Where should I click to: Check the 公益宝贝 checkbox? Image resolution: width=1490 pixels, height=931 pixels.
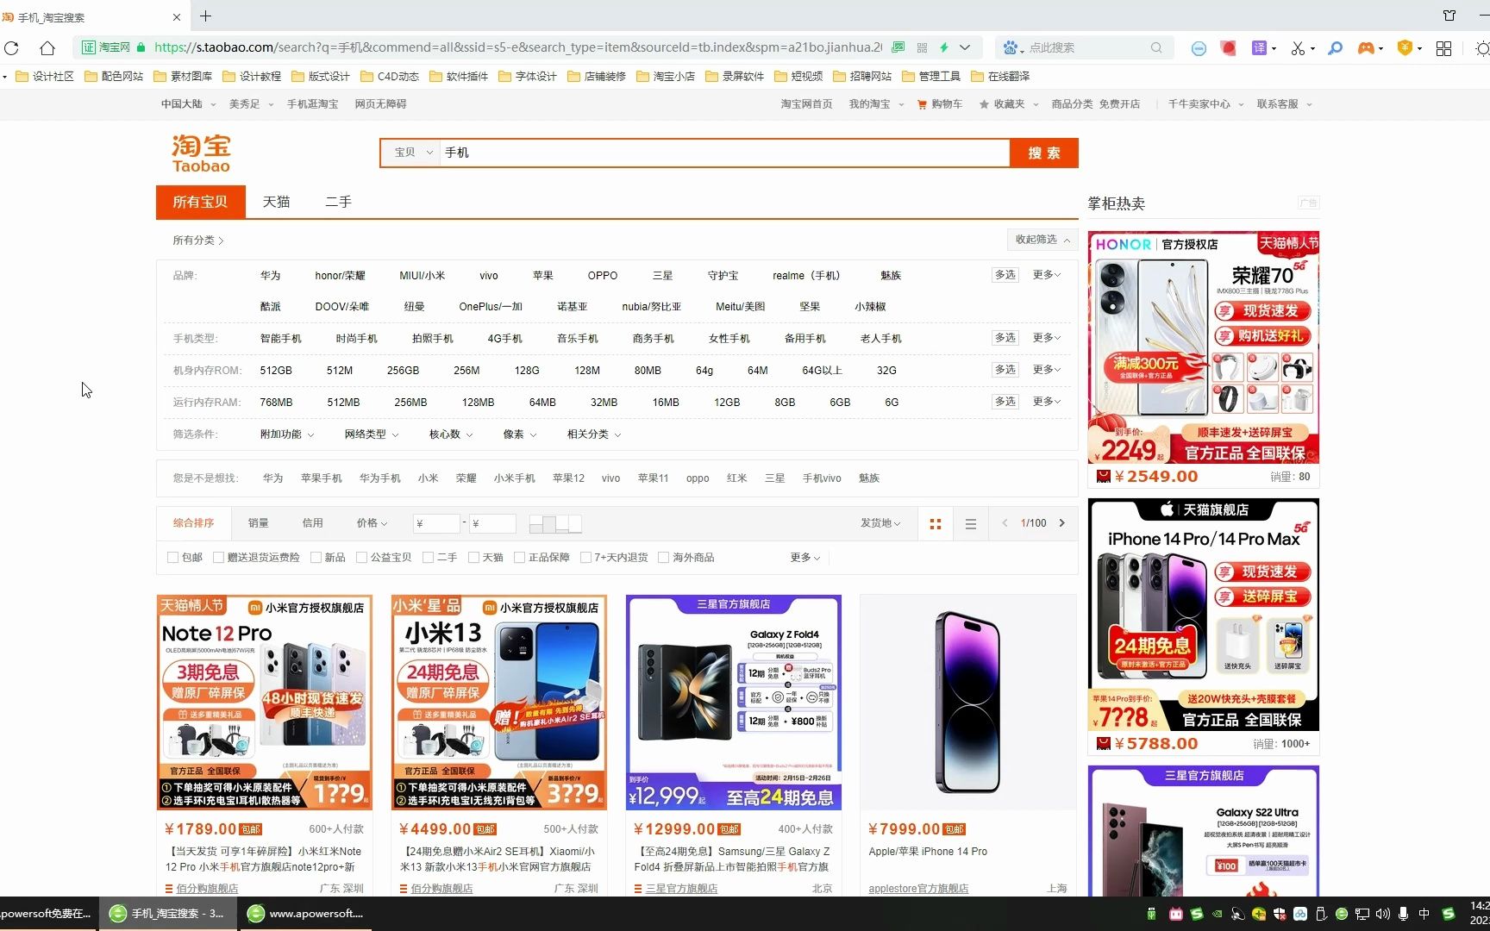(x=361, y=558)
